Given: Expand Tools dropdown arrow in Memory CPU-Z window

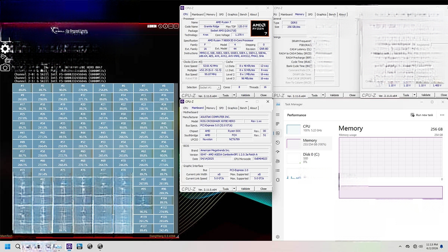Looking at the screenshot, I should coord(323,95).
